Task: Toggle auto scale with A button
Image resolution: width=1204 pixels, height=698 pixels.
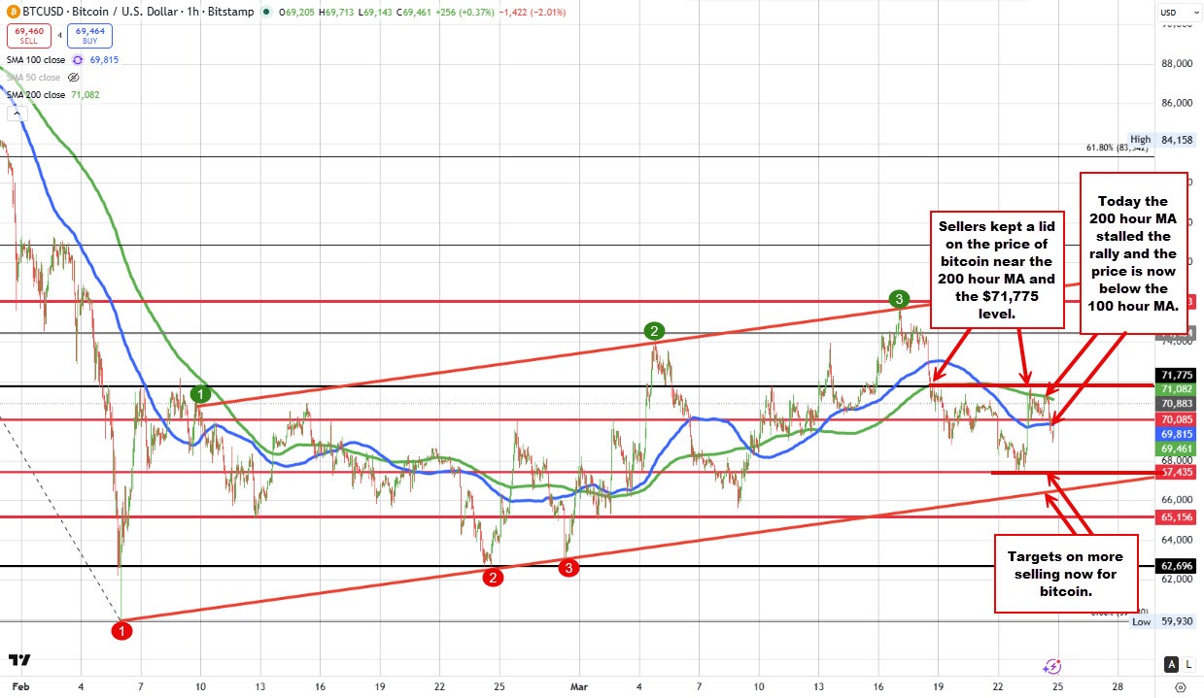Action: click(1173, 664)
